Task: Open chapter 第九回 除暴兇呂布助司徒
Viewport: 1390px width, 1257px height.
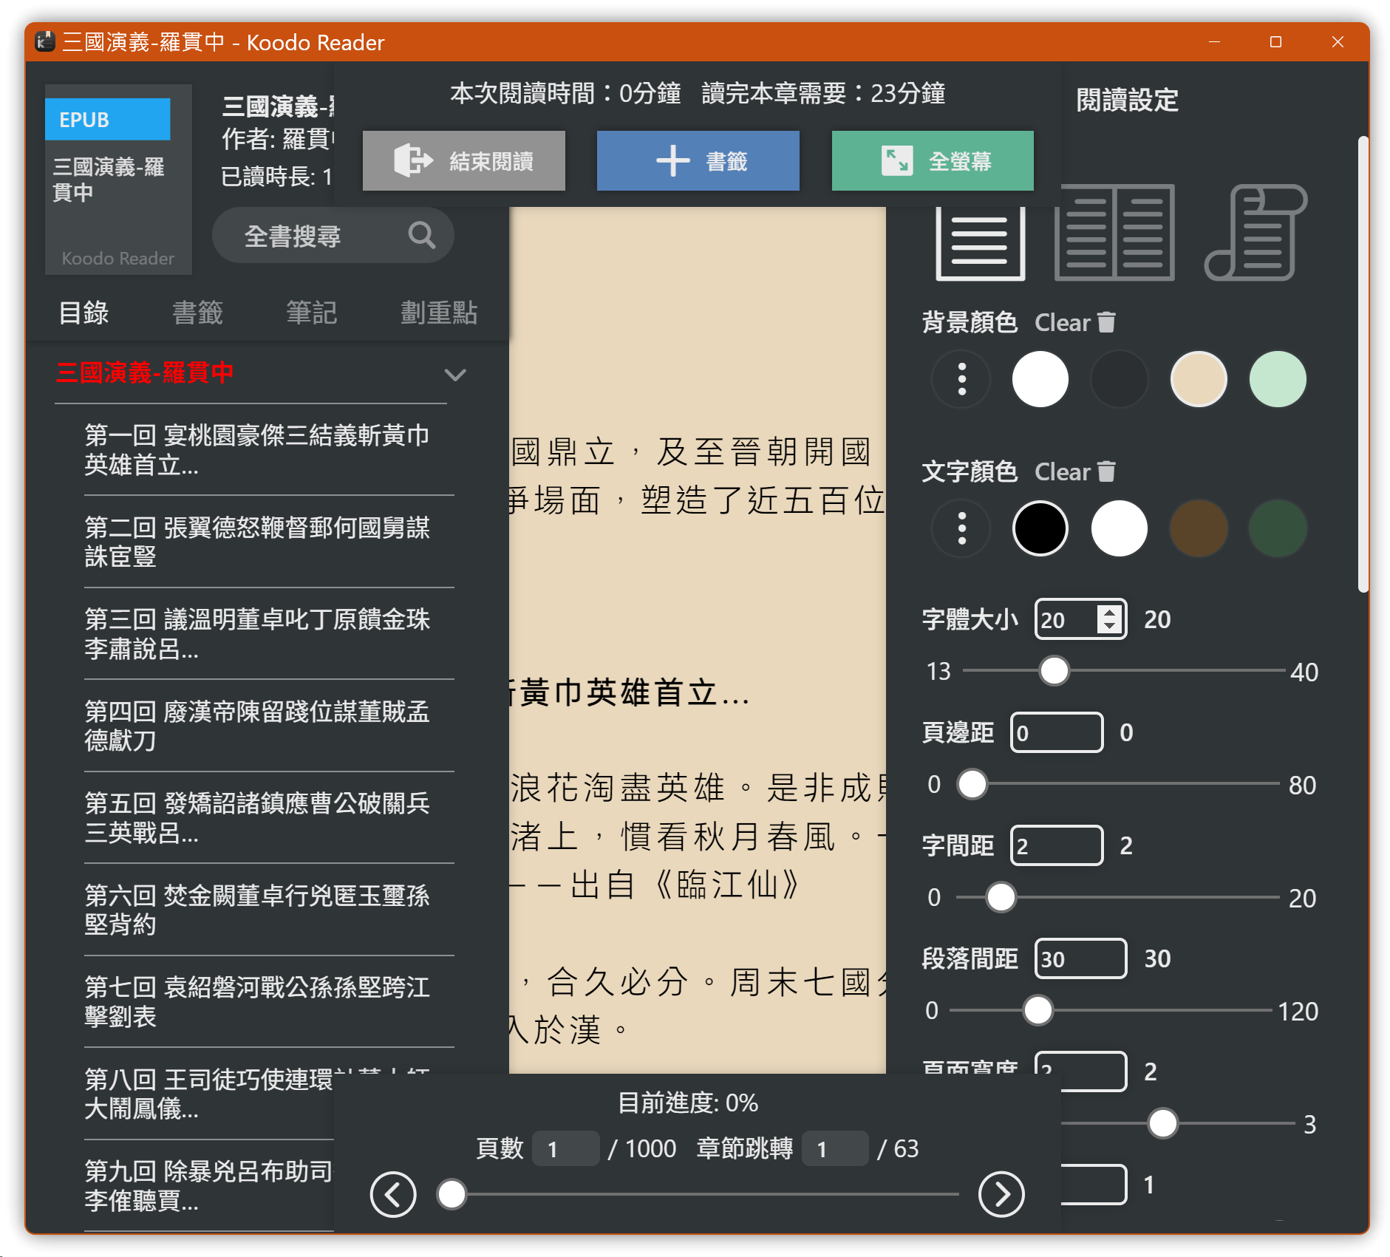Action: click(x=209, y=1186)
